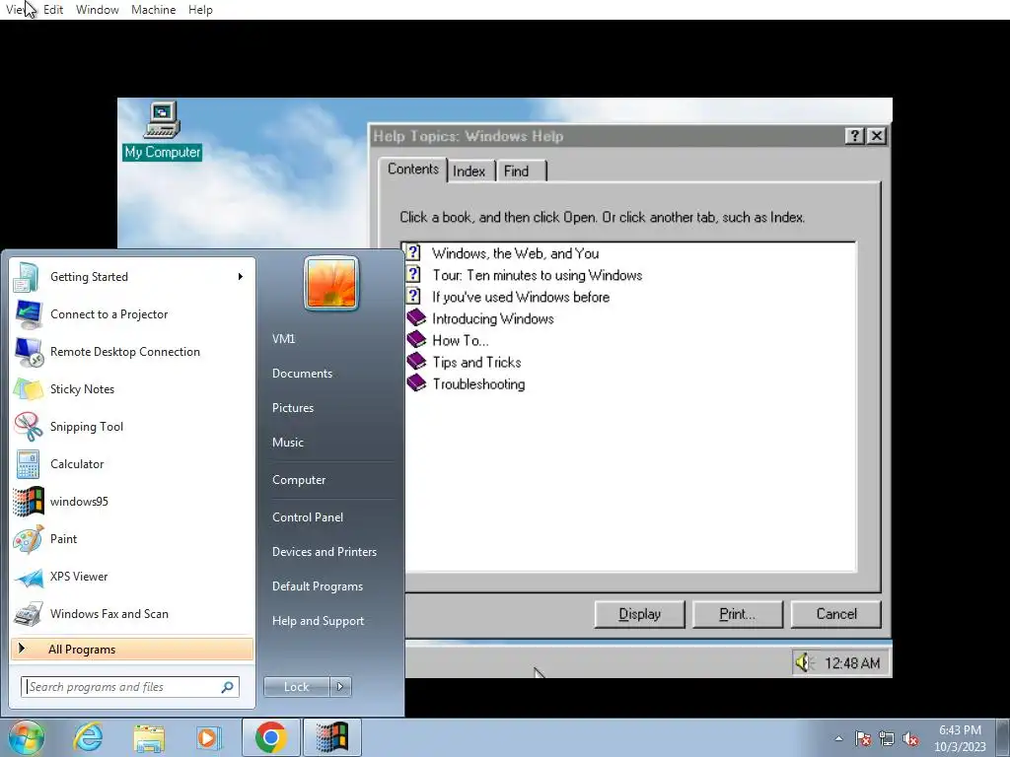
Task: Expand Getting Started submenu arrow
Action: click(241, 277)
